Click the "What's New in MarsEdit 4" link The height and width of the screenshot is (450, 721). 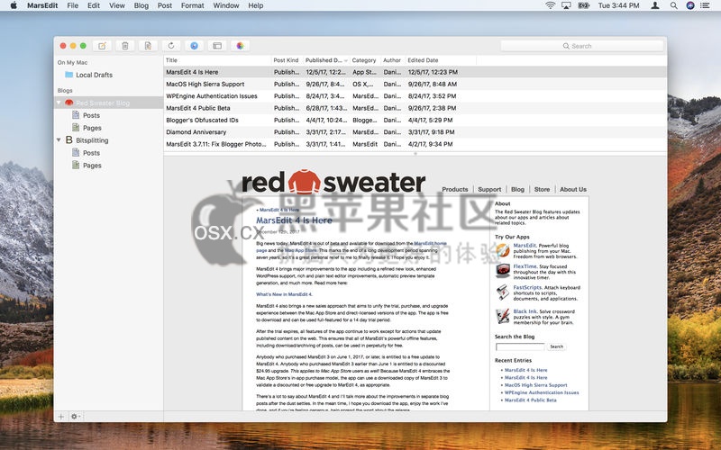coord(284,294)
